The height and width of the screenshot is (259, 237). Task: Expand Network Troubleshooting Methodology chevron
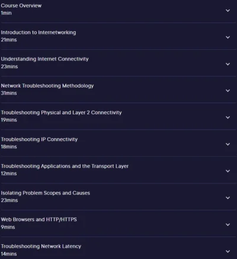point(228,91)
